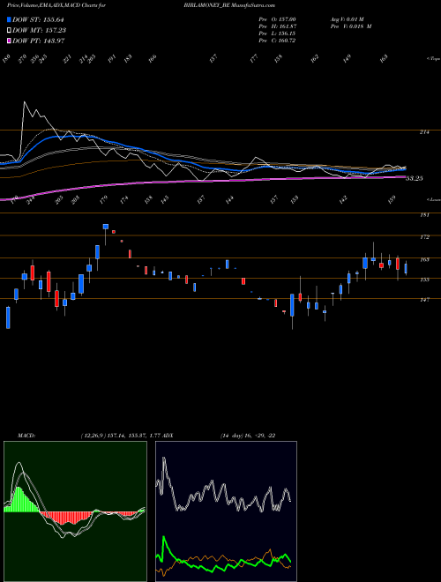The width and height of the screenshot is (441, 582).
Task: Click the 214 price level label
Action: tap(424, 132)
